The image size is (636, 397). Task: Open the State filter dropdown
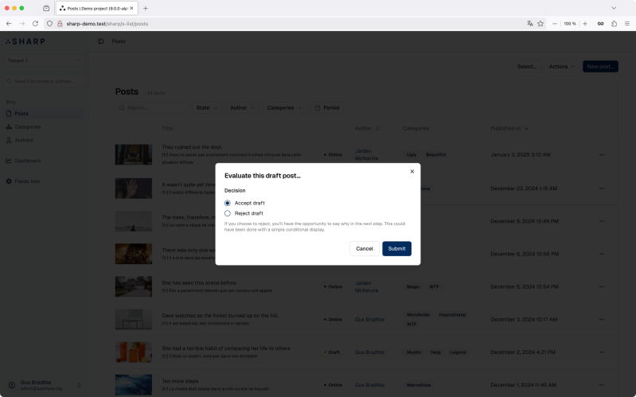[x=207, y=108]
